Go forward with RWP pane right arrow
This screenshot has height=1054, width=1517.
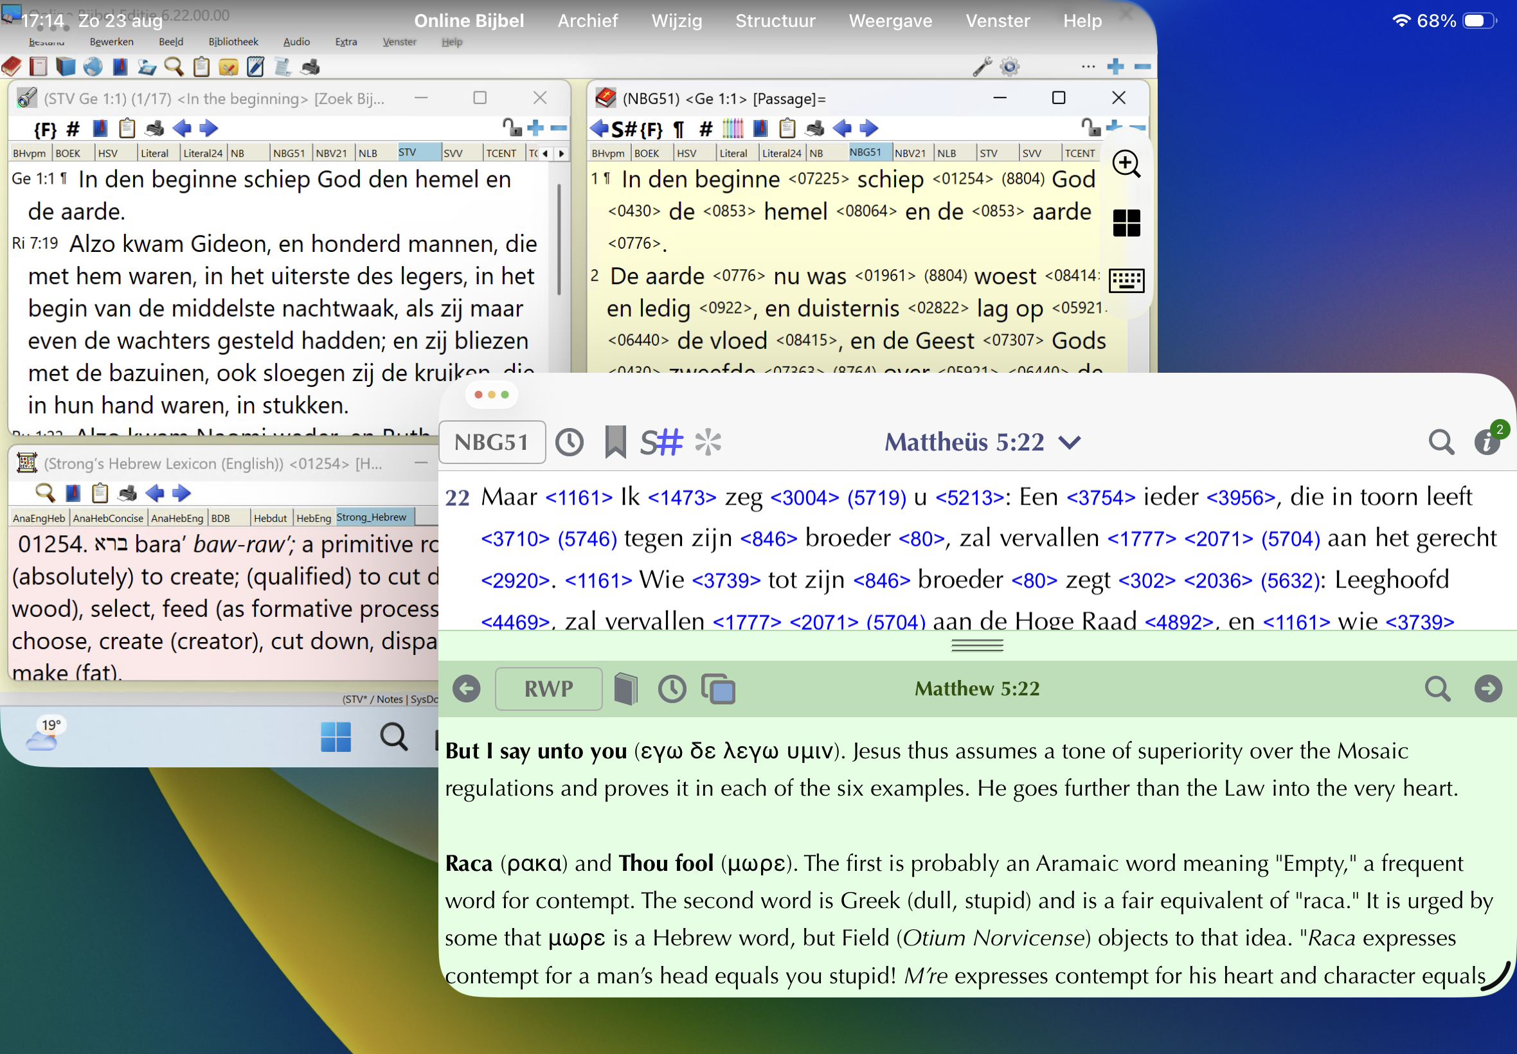point(1488,690)
